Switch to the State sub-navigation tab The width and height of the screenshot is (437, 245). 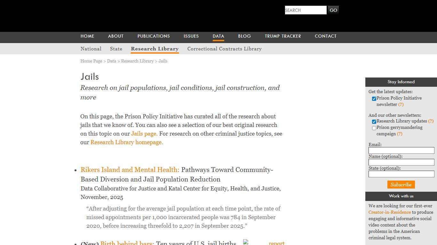[116, 48]
